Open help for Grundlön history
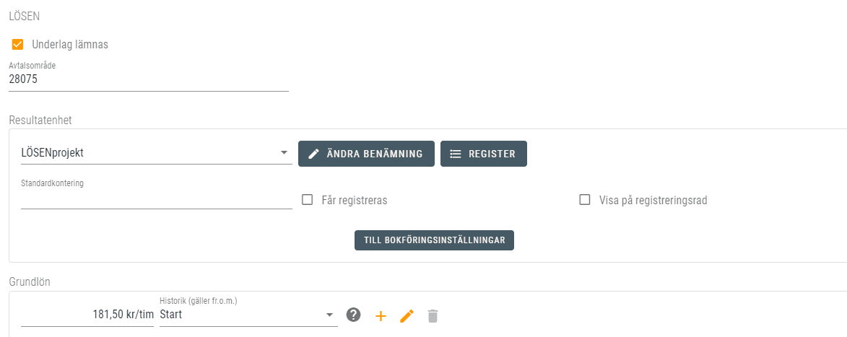 (x=353, y=315)
